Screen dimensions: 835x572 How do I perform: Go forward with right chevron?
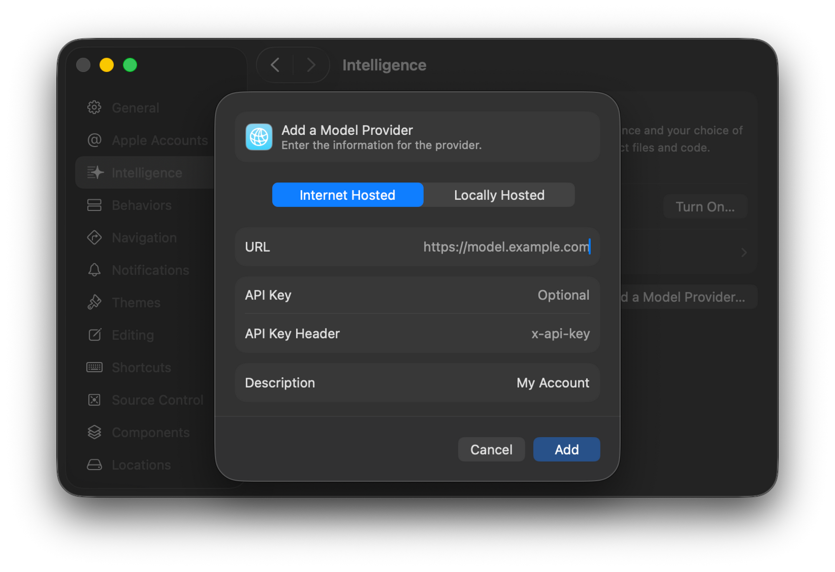(311, 65)
